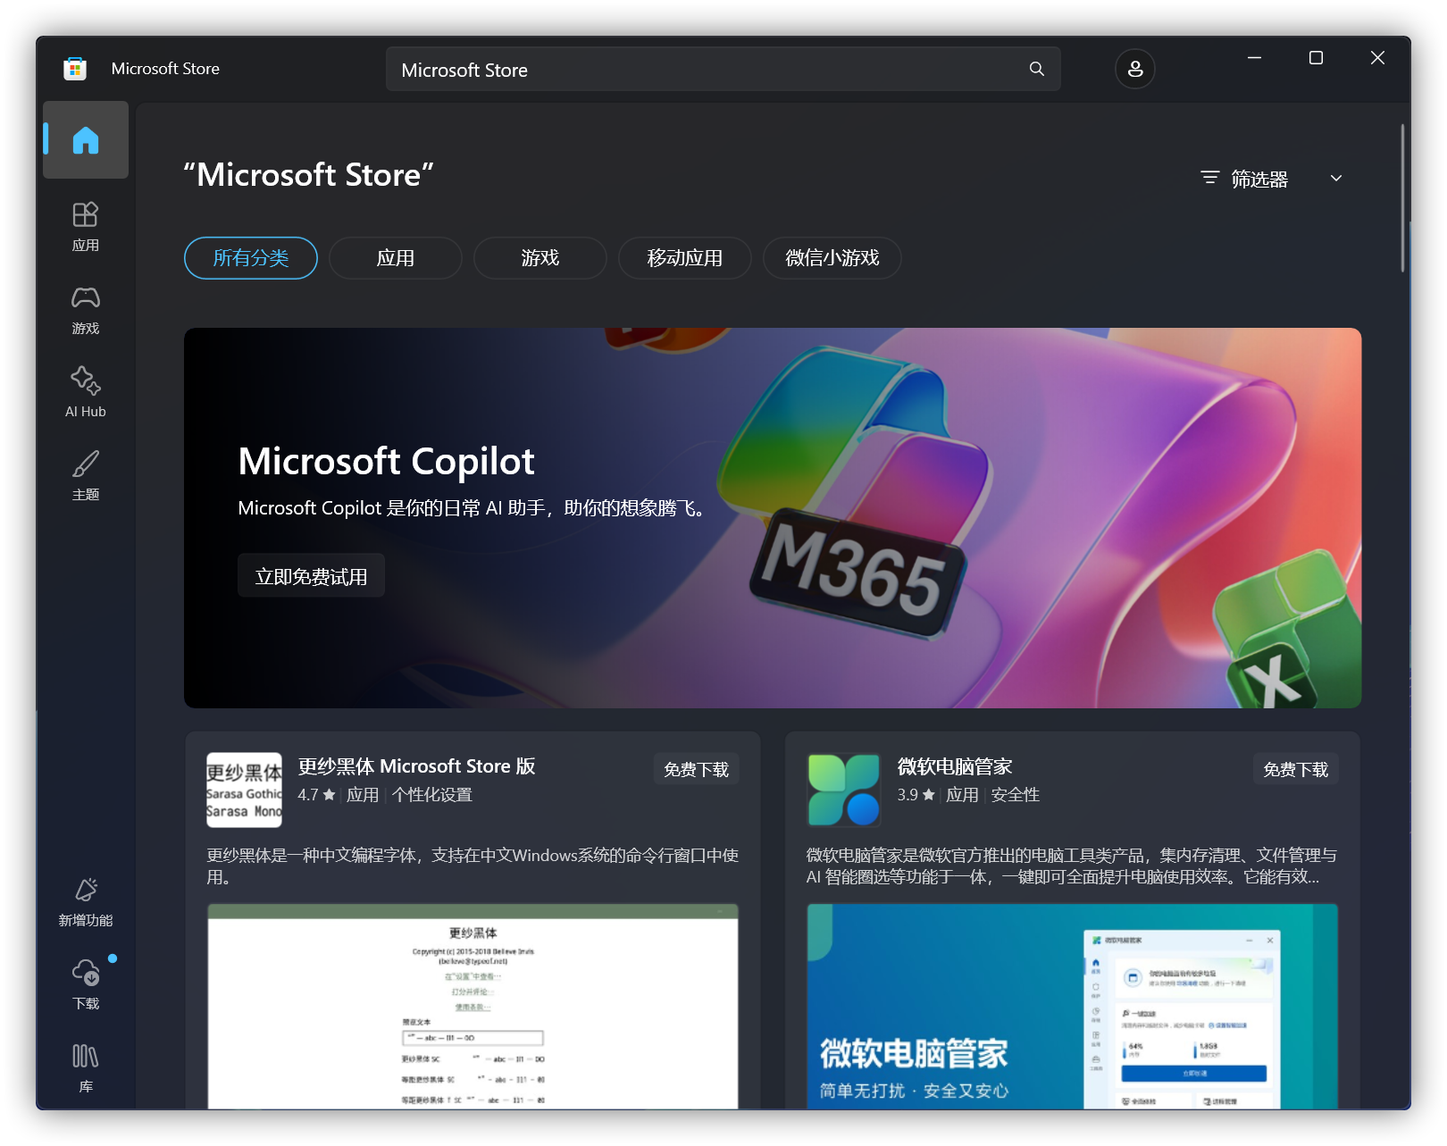Expand the 筛选器 filter dropdown
The image size is (1447, 1146).
1272,179
